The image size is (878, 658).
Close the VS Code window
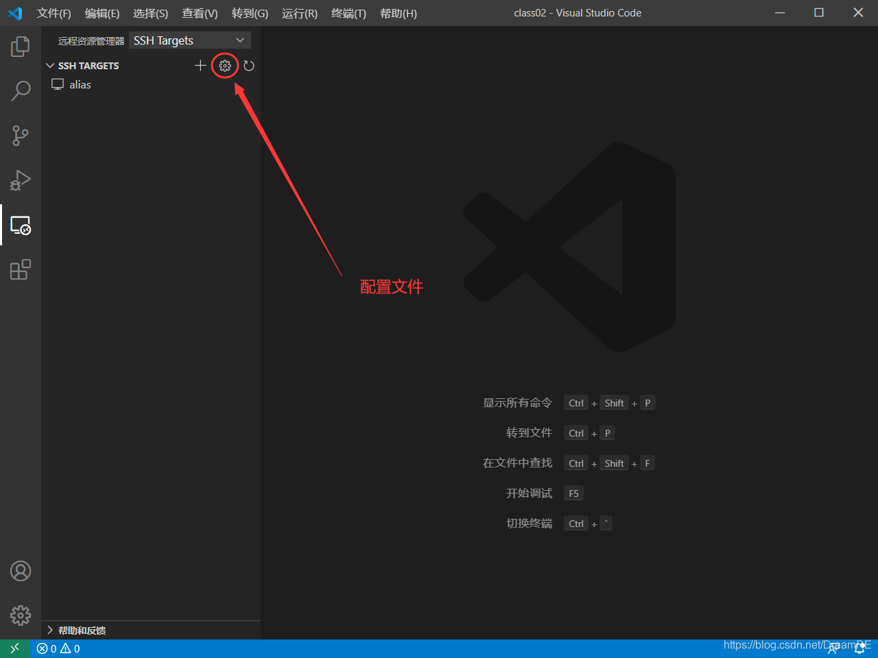coord(858,13)
